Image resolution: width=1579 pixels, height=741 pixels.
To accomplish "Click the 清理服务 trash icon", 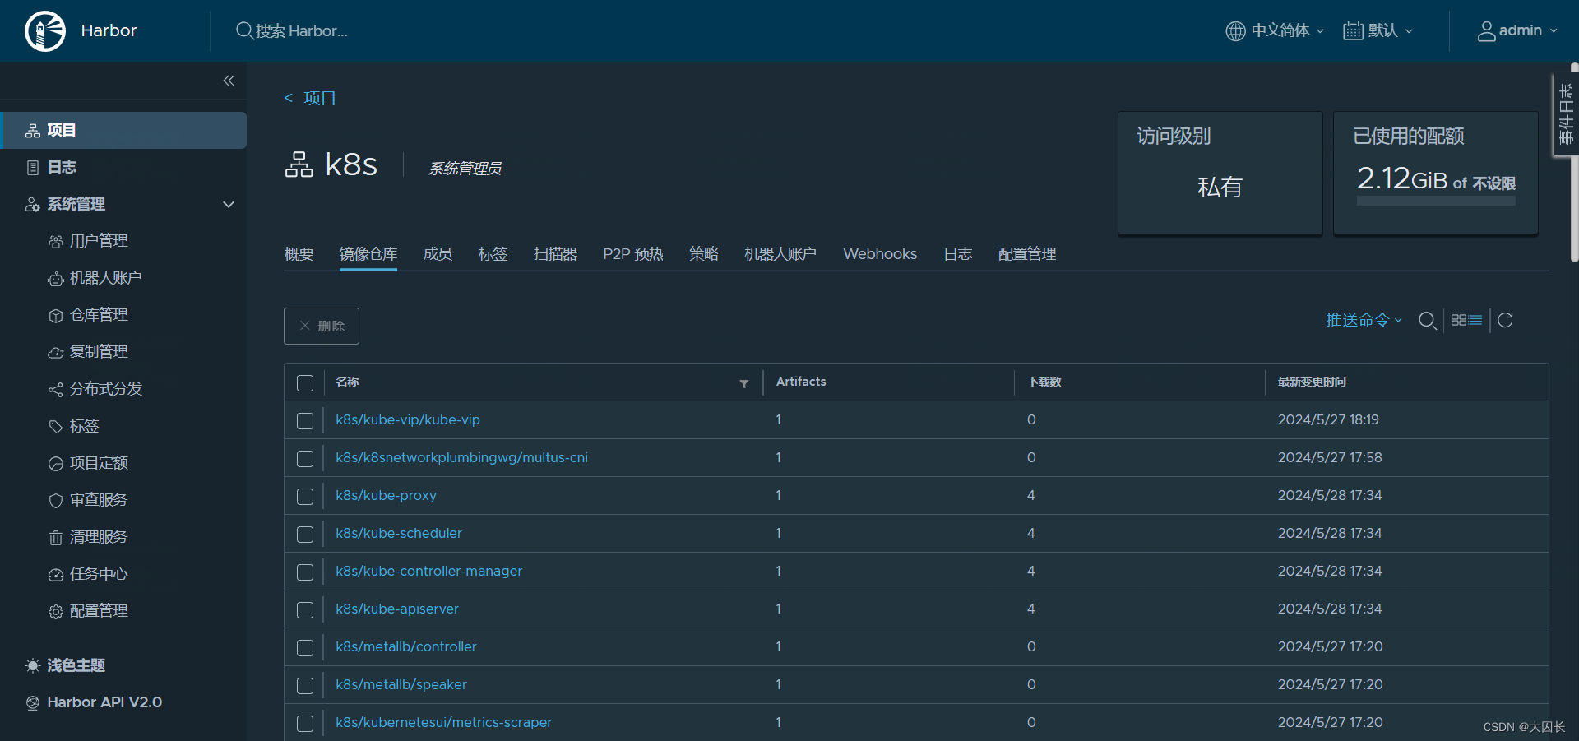I will click(56, 538).
